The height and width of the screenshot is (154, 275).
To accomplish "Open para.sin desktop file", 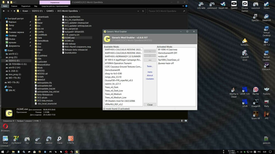I will click(x=266, y=140).
